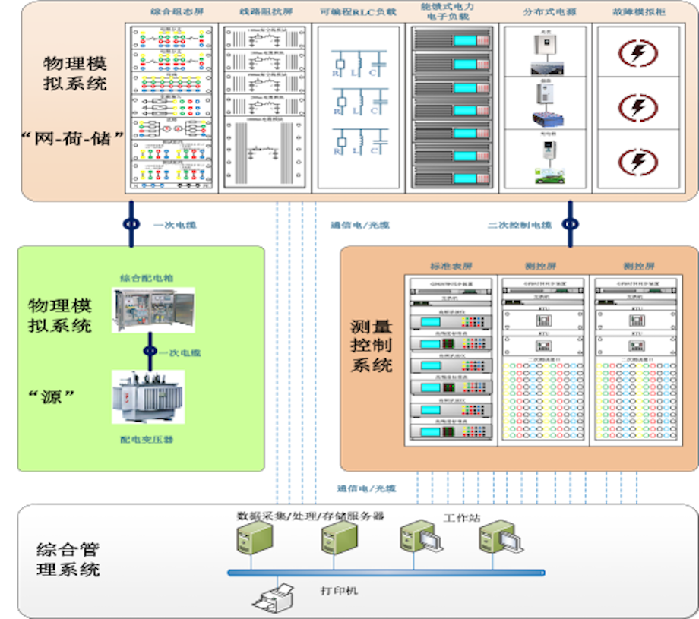Select the printer icon labeled 打印机

[x=274, y=596]
